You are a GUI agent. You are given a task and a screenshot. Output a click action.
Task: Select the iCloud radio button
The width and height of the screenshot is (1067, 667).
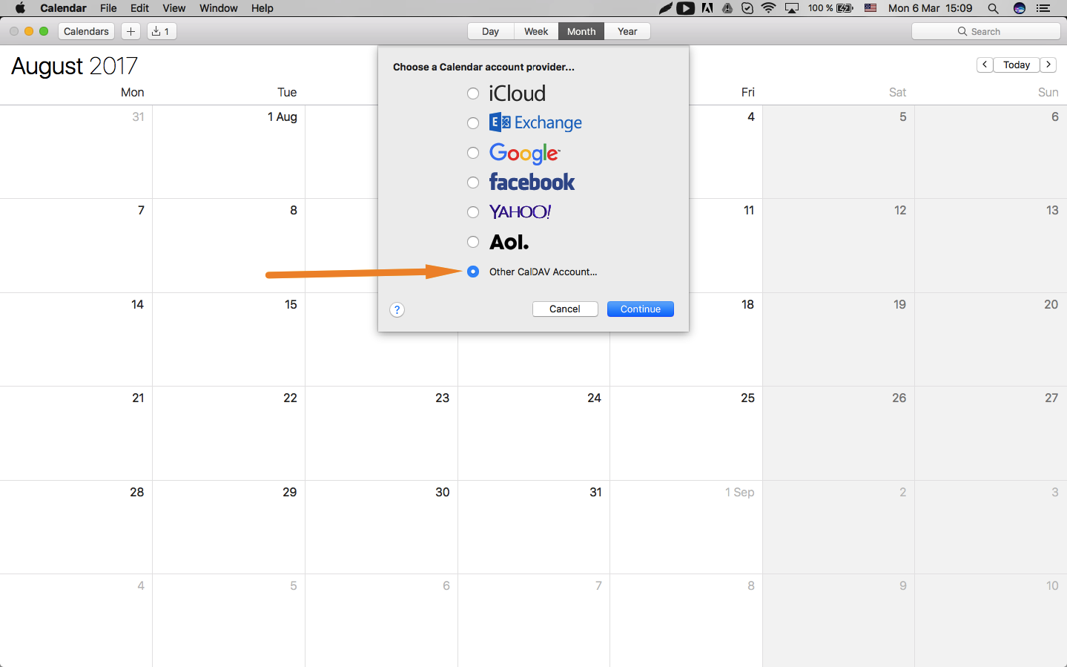coord(473,93)
